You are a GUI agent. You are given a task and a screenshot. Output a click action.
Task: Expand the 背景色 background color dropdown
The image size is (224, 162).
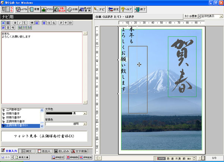pyautogui.click(x=85, y=124)
